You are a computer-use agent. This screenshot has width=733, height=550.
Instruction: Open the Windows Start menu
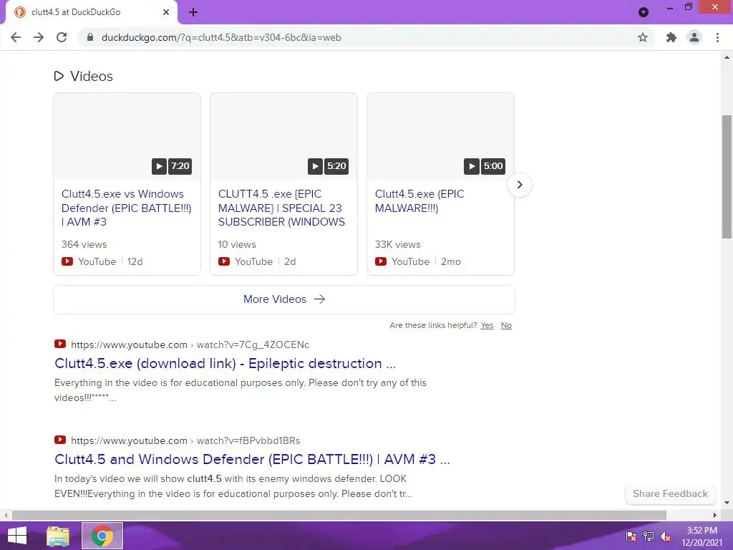coord(17,536)
